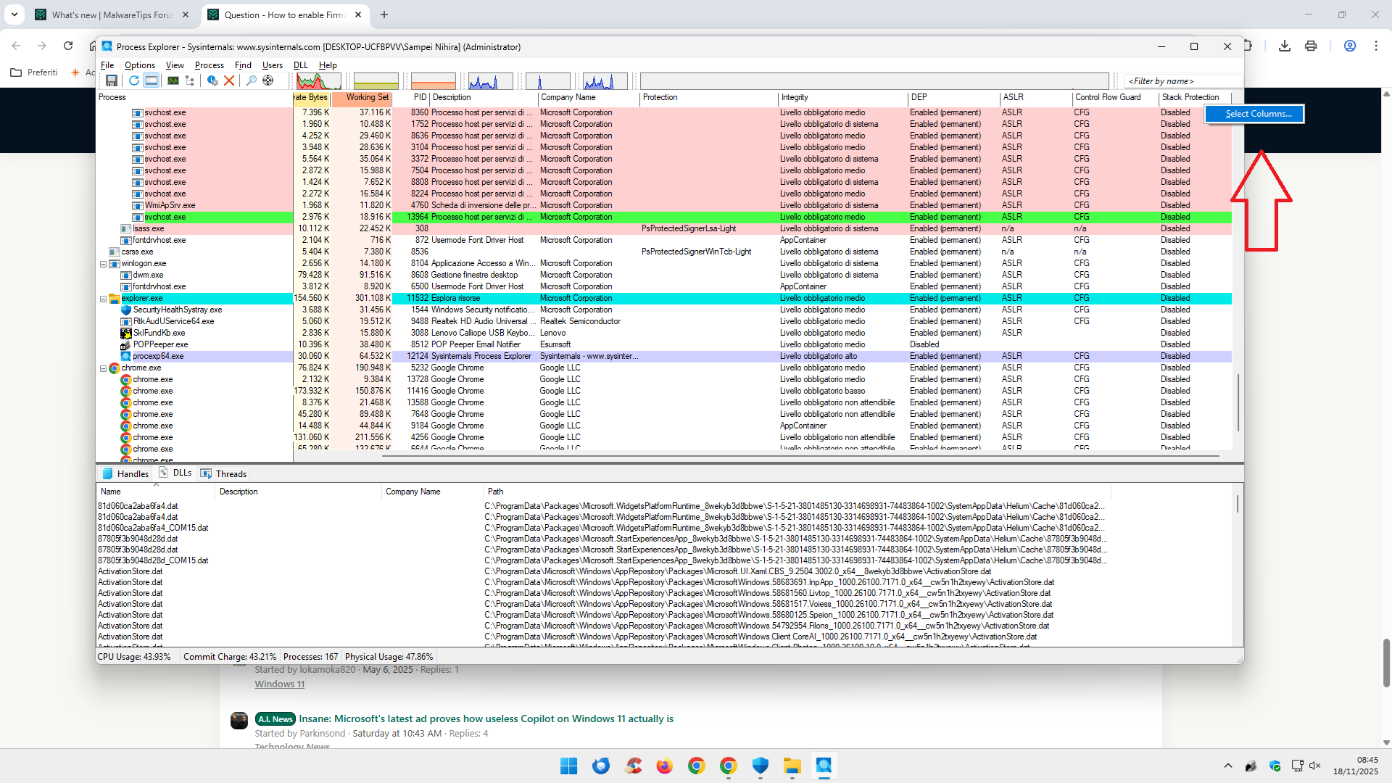Collapse the explorer.exe tree node
1392x783 pixels.
pyautogui.click(x=103, y=299)
